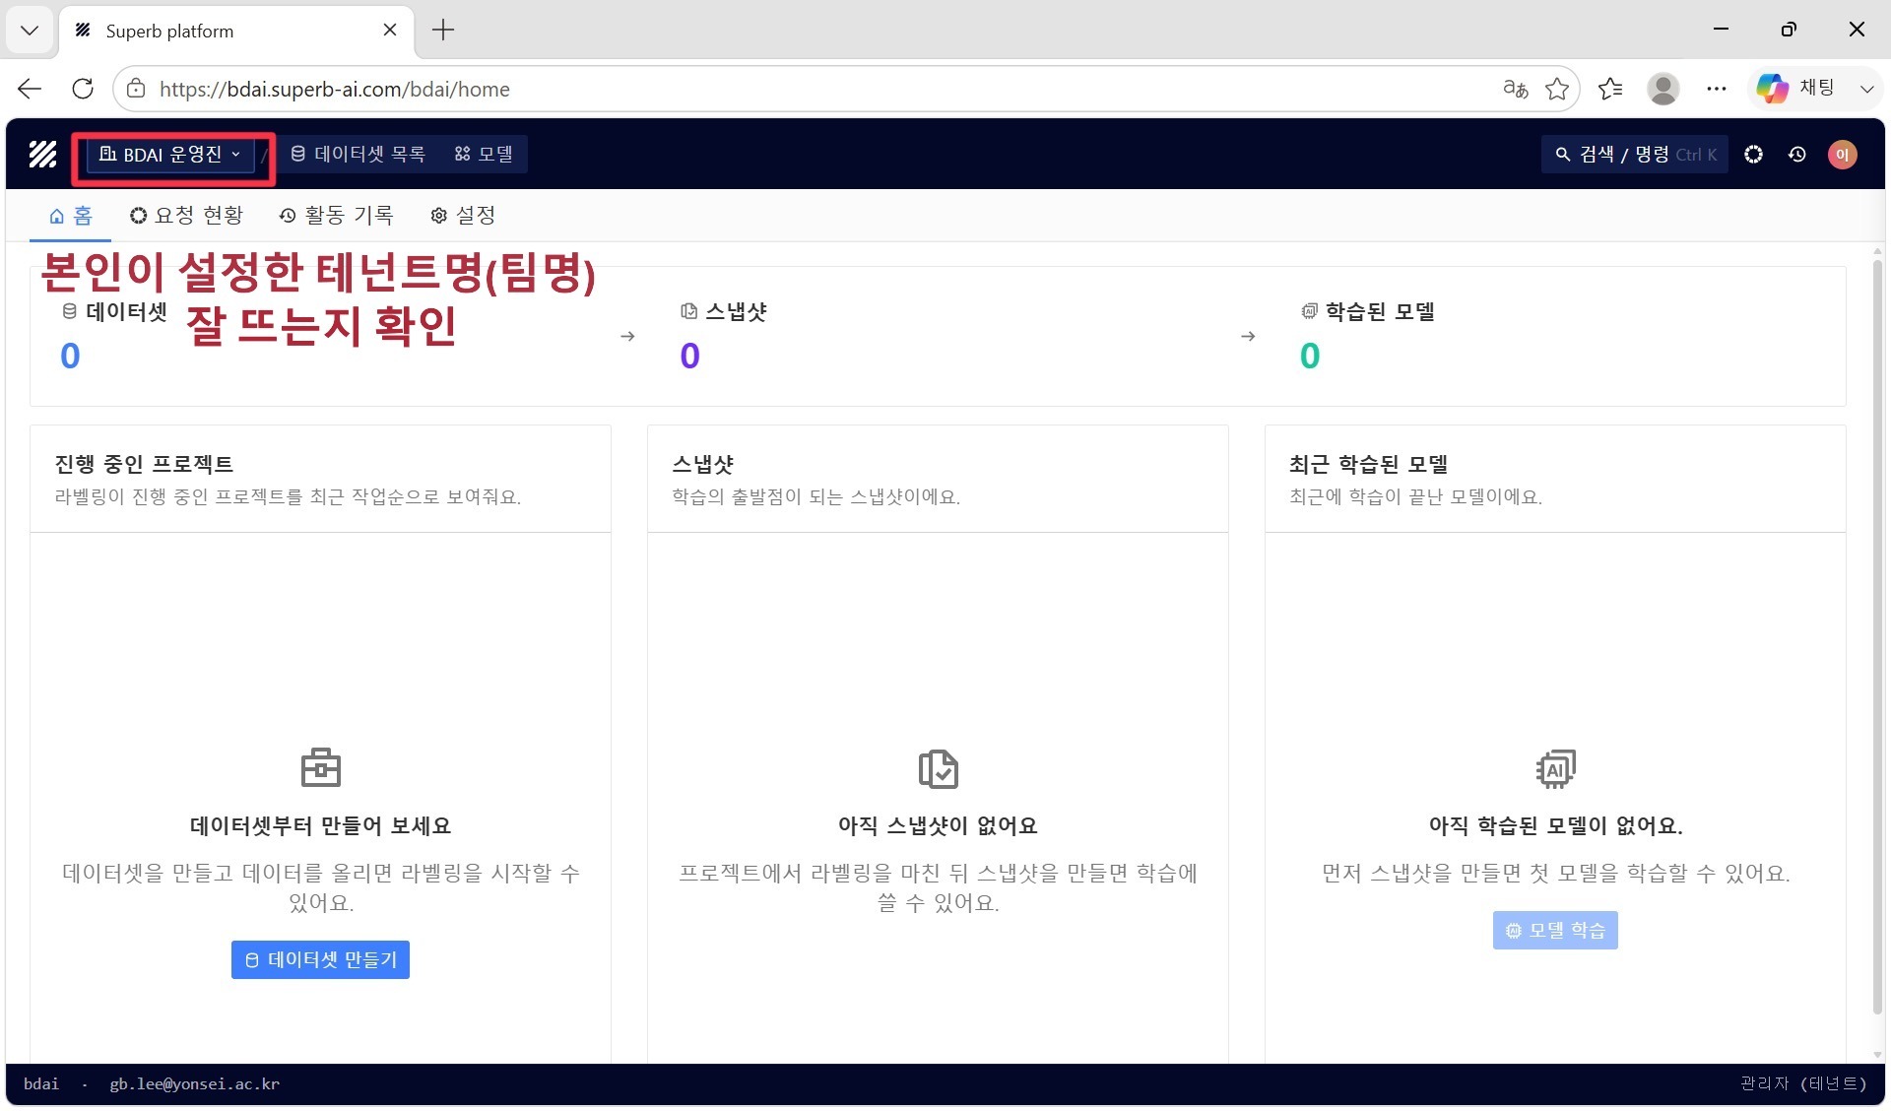1891x1111 pixels.
Task: Click 관리자 (테넌트) role label in status bar
Action: click(1803, 1083)
